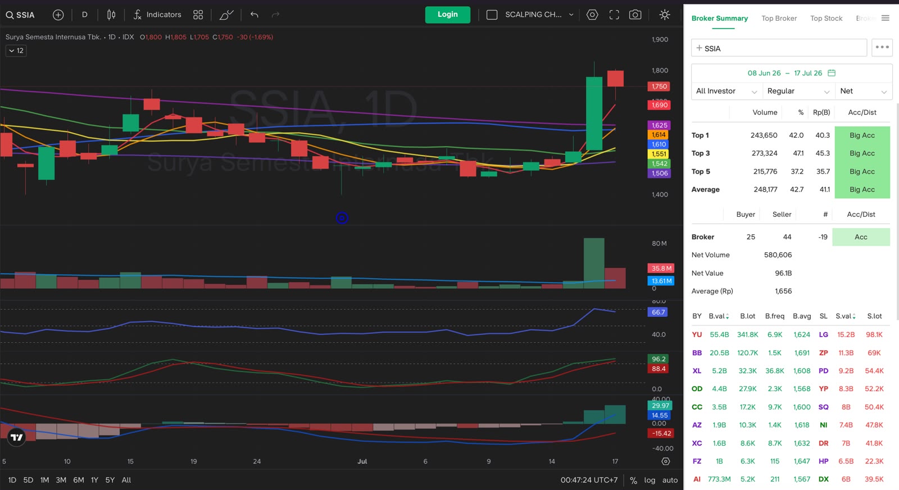Screen dimensions: 899x490
Task: Enter fullscreen chart mode
Action: 614,15
